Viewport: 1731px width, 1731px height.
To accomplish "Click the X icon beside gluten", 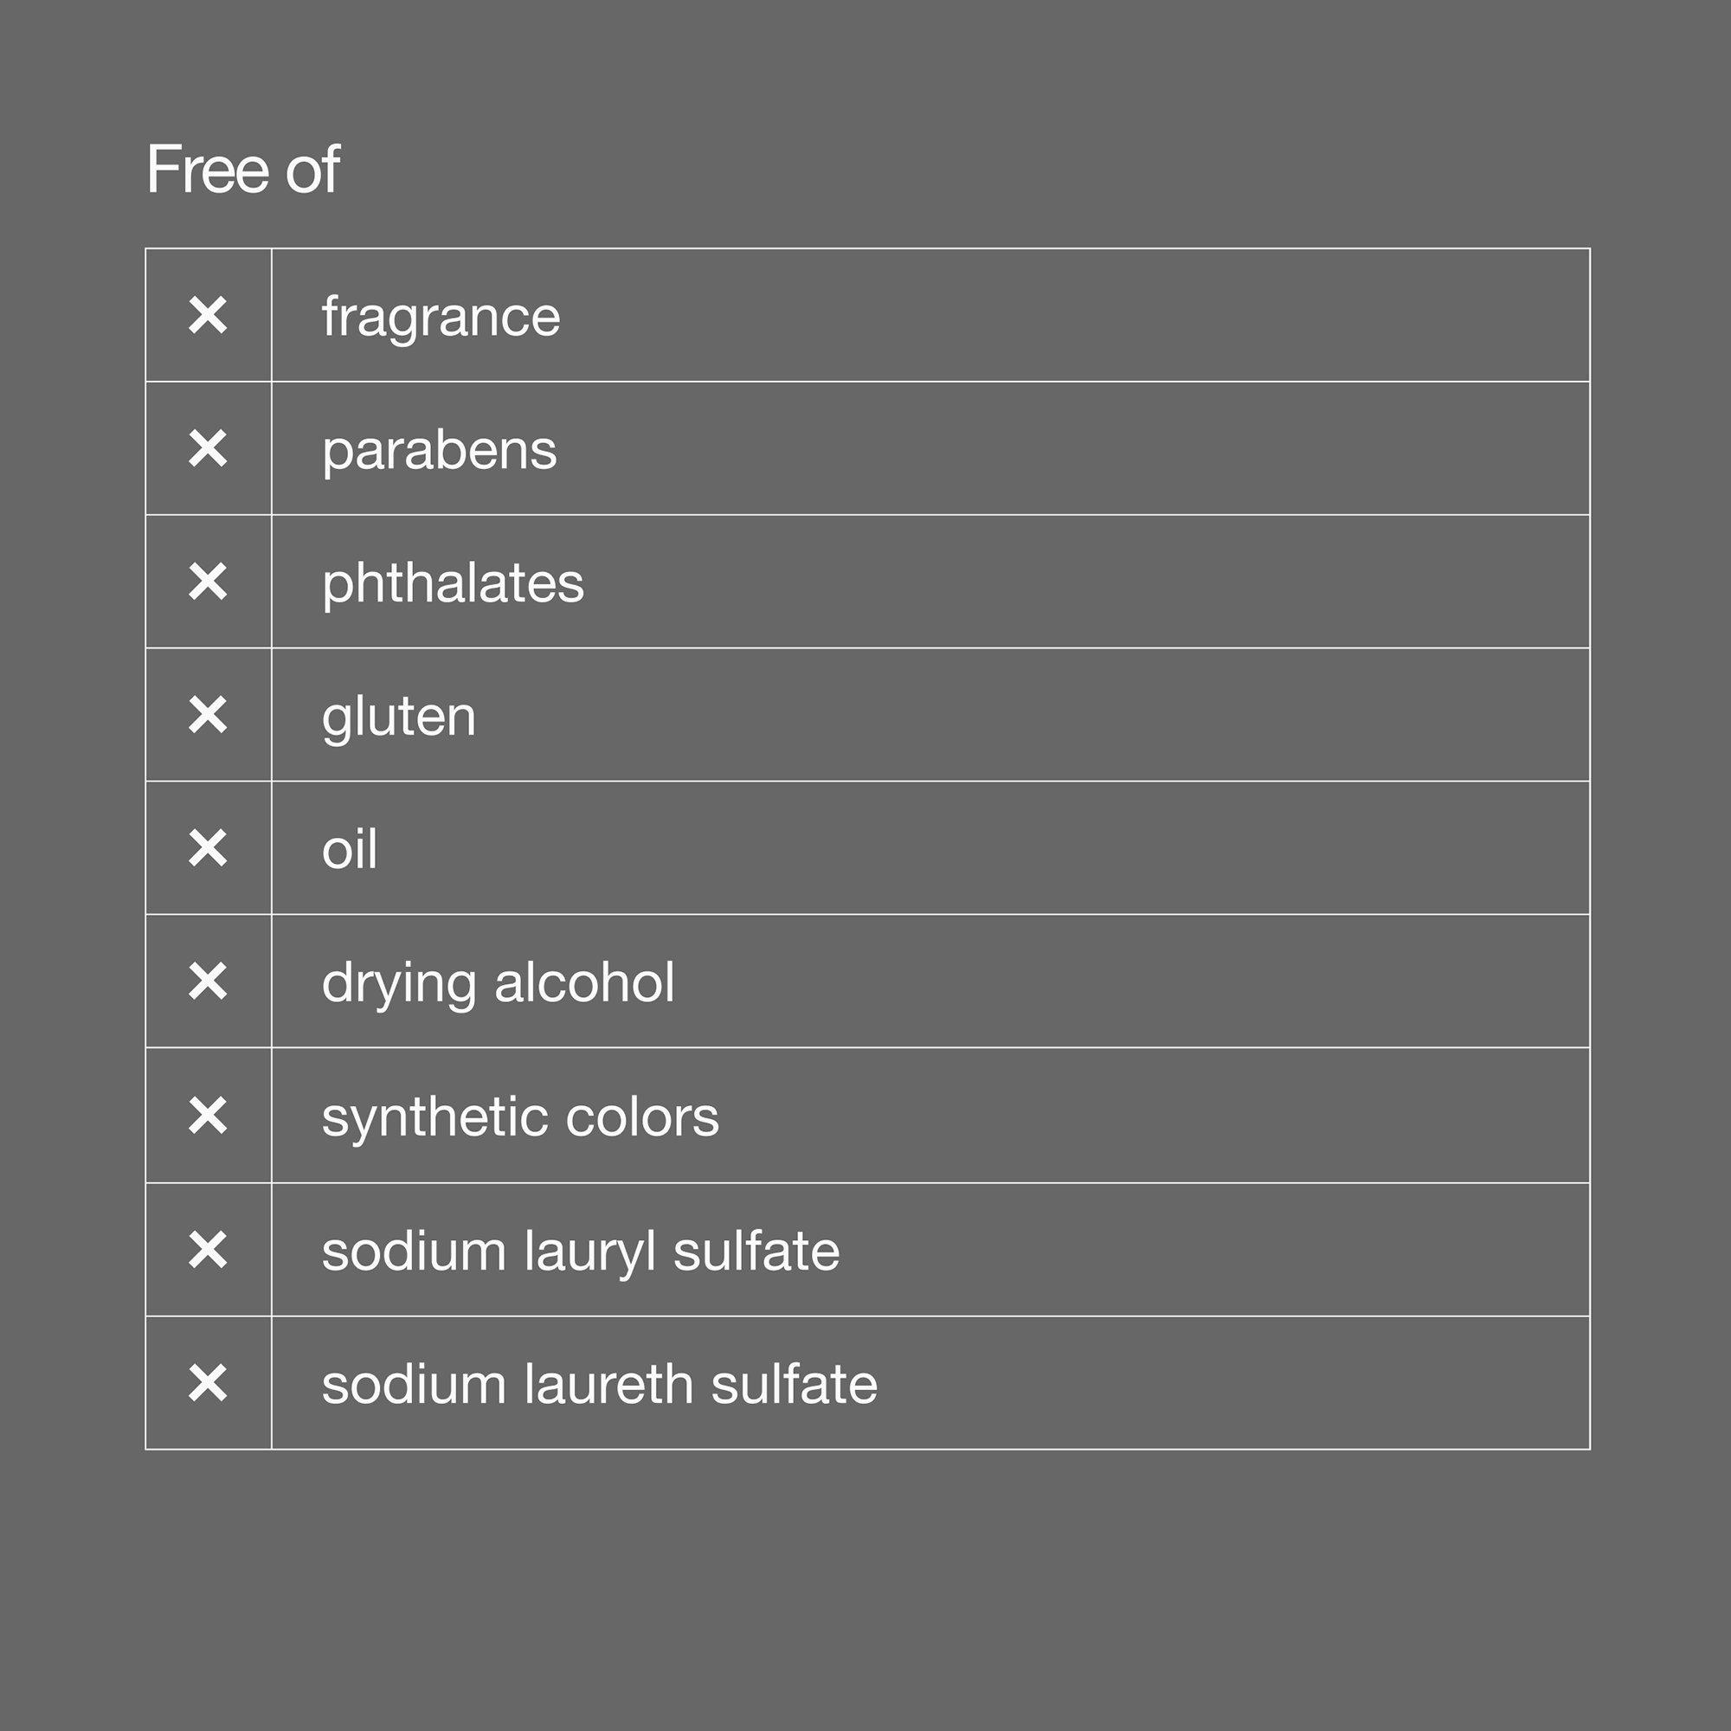I will [208, 715].
